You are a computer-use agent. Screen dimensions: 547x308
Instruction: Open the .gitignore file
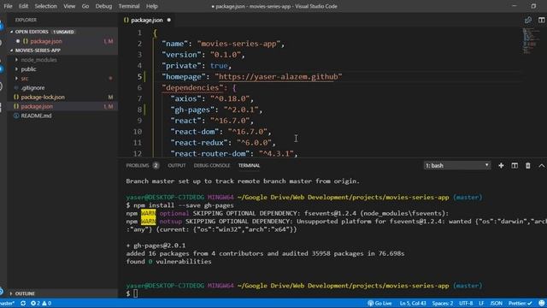click(x=32, y=88)
